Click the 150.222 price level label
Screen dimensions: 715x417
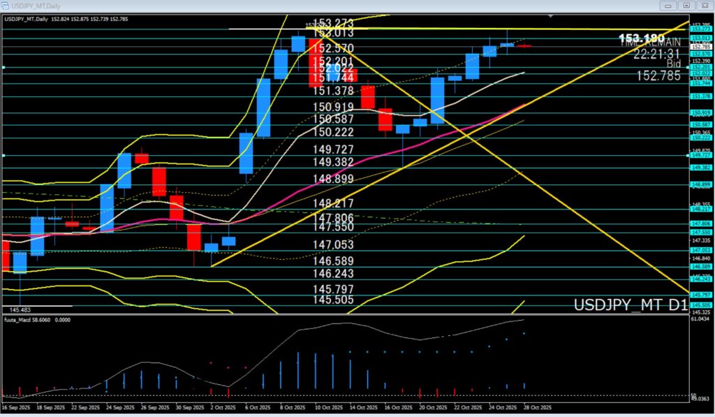pyautogui.click(x=333, y=132)
